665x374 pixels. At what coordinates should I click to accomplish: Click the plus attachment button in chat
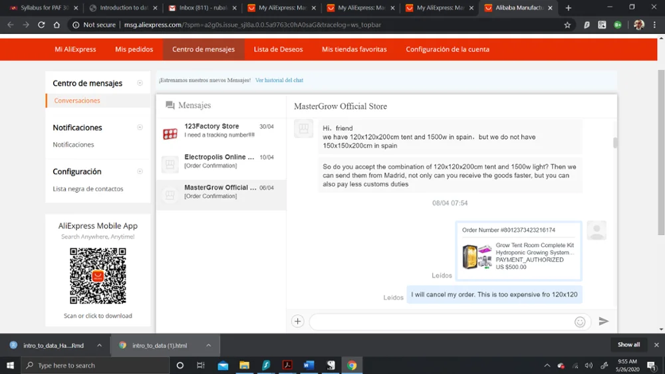point(298,322)
